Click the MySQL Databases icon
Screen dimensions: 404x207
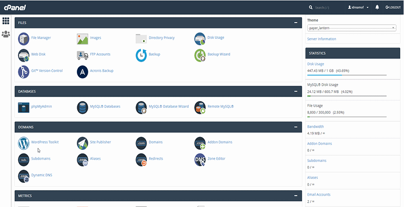click(82, 107)
